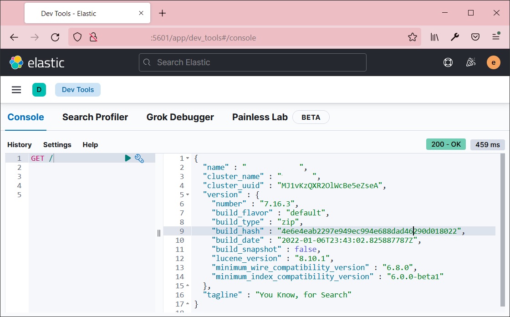Click the green D space avatar

tap(39, 90)
